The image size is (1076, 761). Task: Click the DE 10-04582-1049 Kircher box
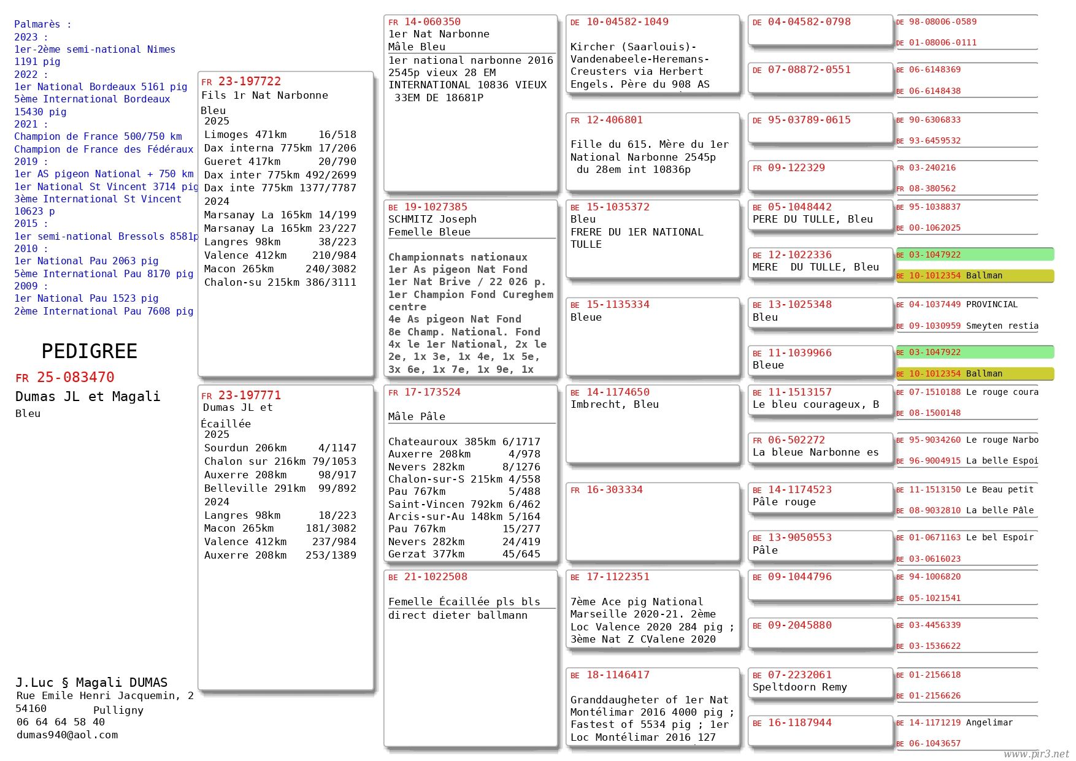[652, 55]
